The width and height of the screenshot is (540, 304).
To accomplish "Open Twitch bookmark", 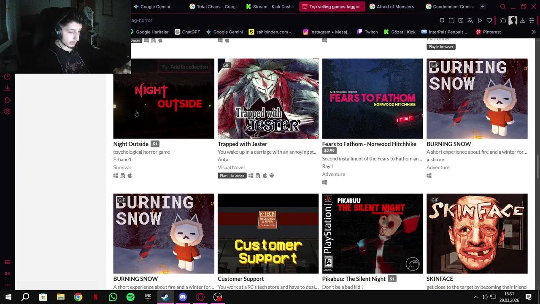I will click(x=367, y=32).
